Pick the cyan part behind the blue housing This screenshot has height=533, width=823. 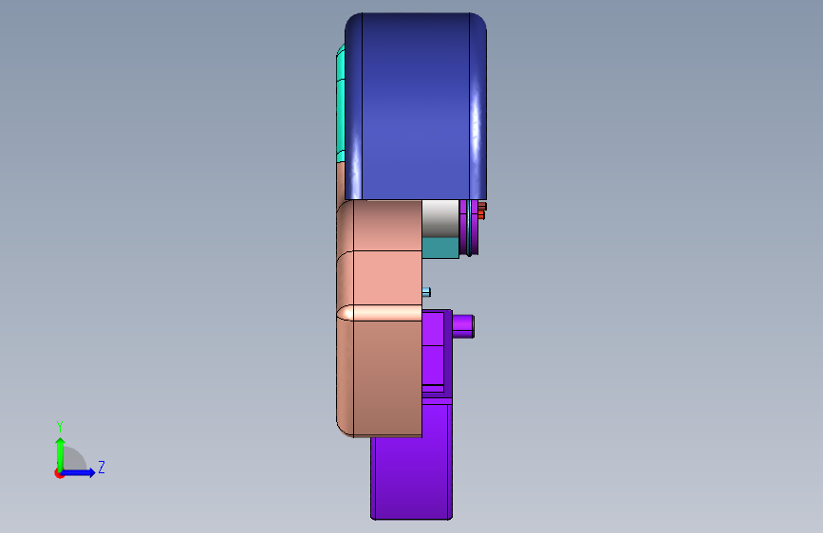340,102
